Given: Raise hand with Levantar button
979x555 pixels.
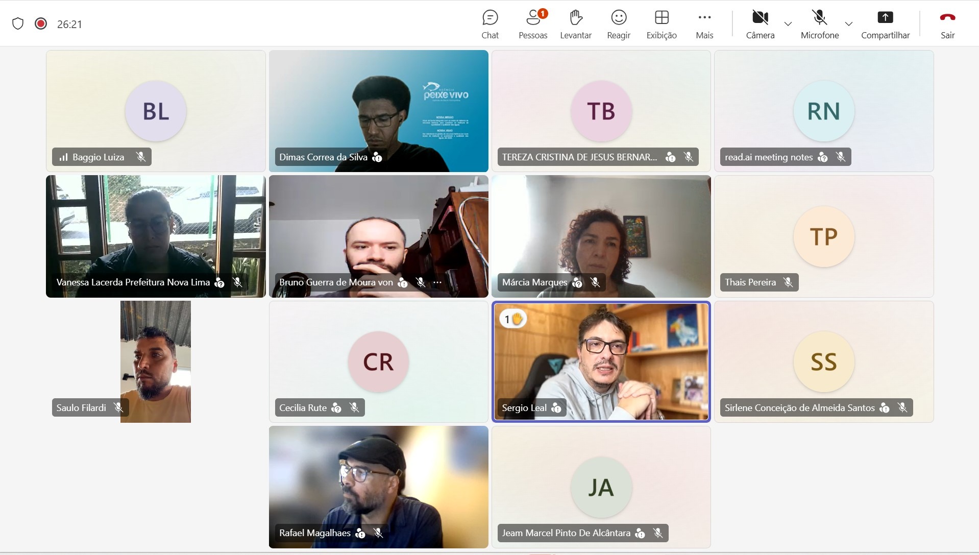Looking at the screenshot, I should click(x=576, y=24).
